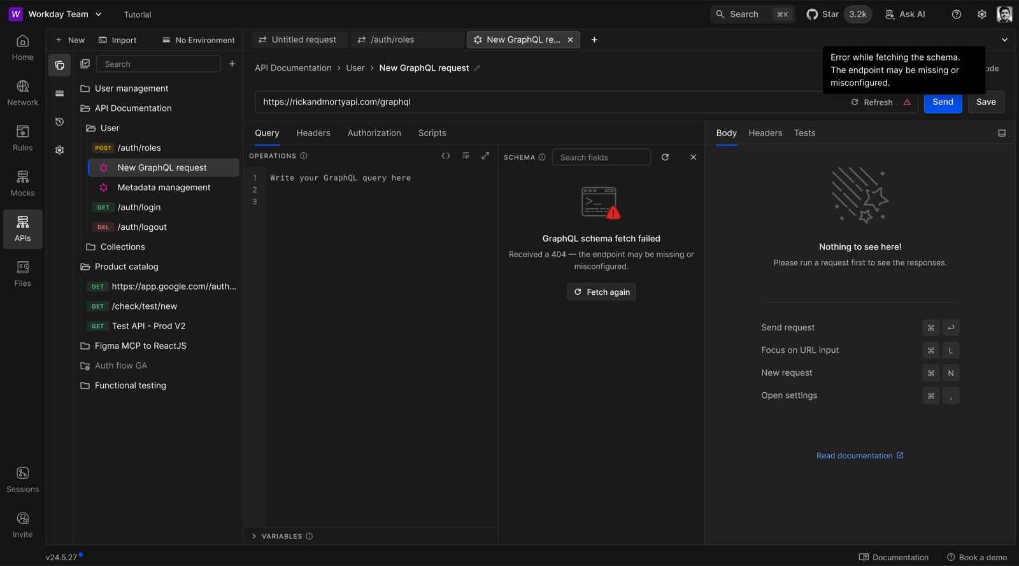
Task: Open the user profile avatar
Action: click(x=1004, y=14)
